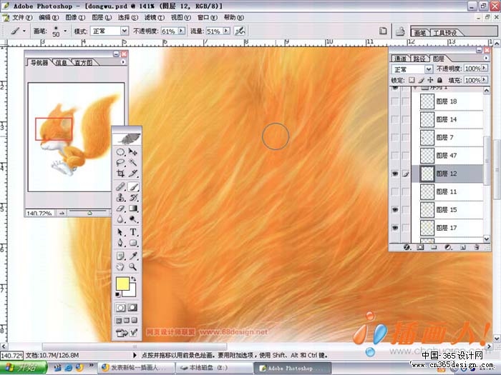Toggle lock all padlock icon
The height and width of the screenshot is (375, 501).
point(440,80)
